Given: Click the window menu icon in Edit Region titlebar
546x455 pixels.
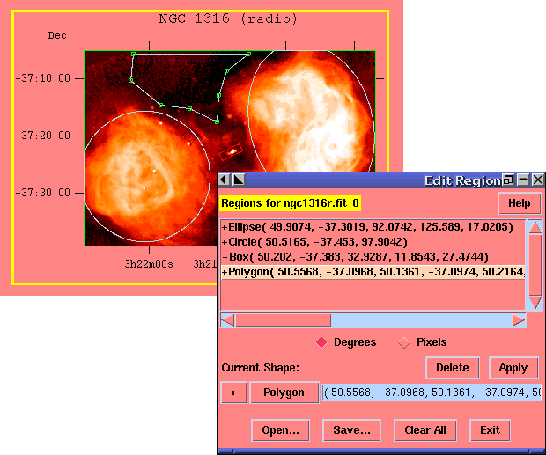Looking at the screenshot, I should (x=224, y=180).
